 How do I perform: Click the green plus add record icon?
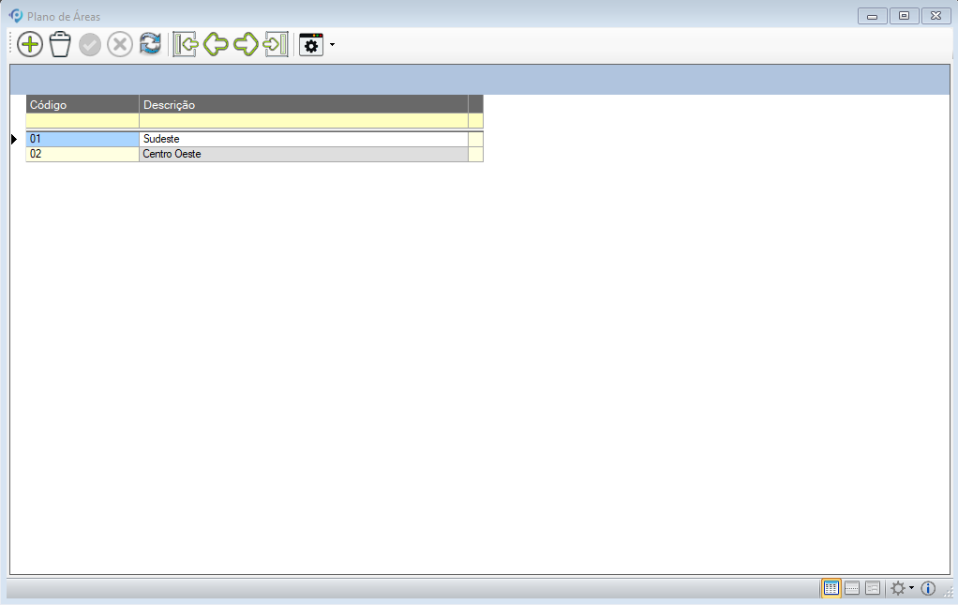tap(30, 44)
